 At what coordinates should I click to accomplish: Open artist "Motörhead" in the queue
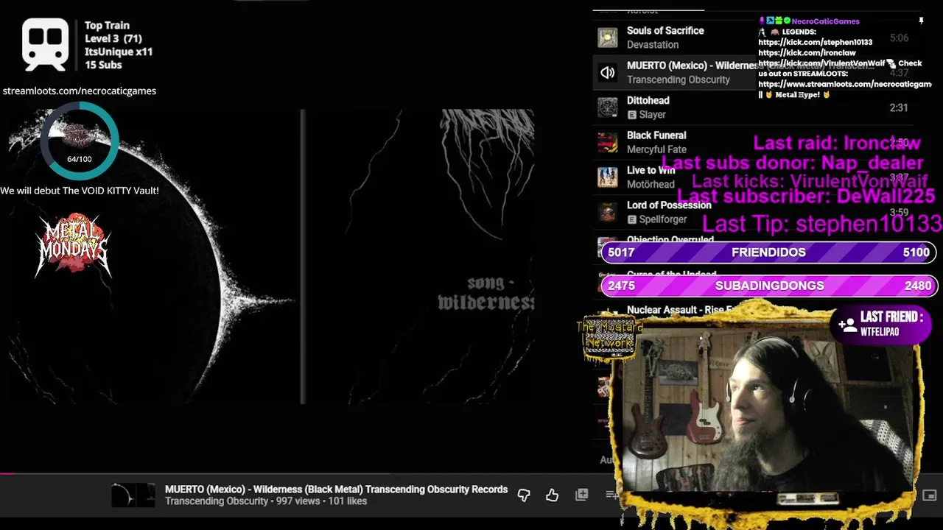(651, 185)
